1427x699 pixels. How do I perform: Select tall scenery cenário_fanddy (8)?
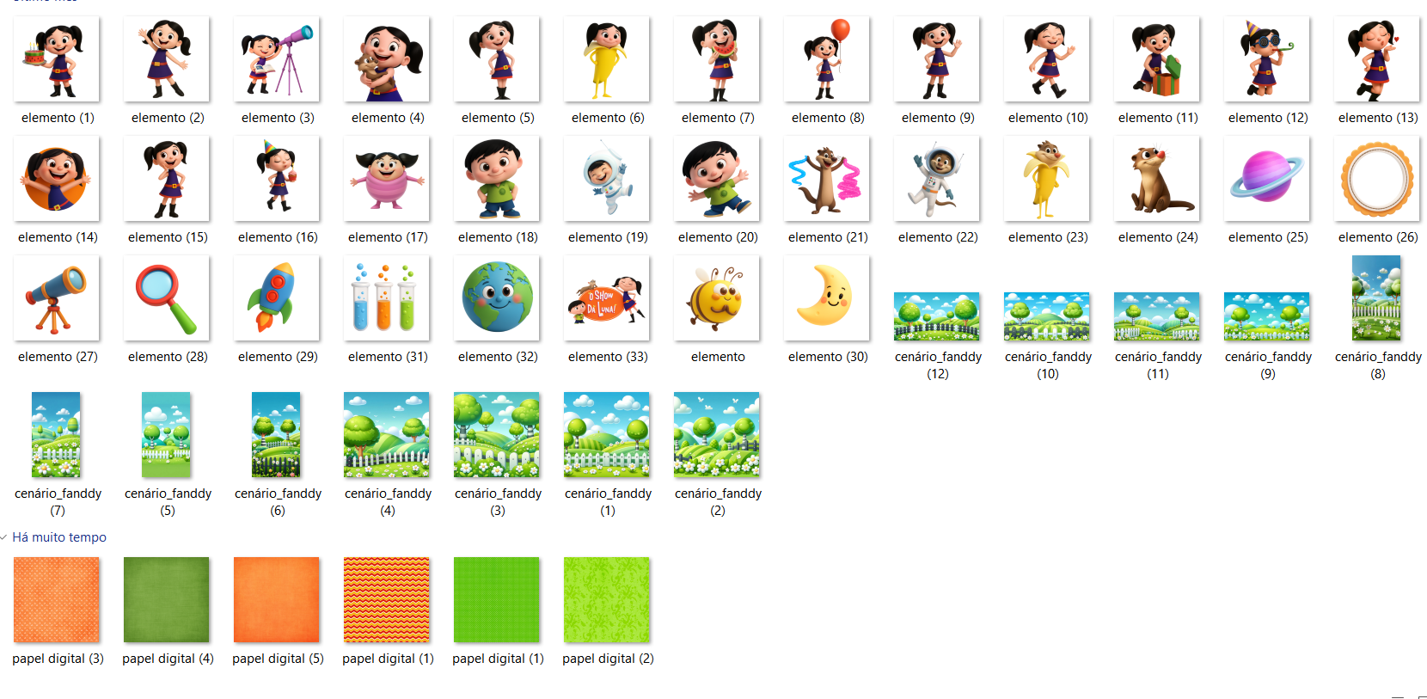tap(1377, 298)
